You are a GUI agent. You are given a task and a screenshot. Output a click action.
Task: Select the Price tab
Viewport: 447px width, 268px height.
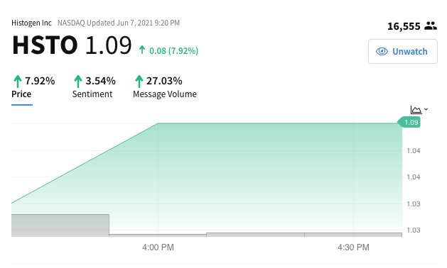21,94
